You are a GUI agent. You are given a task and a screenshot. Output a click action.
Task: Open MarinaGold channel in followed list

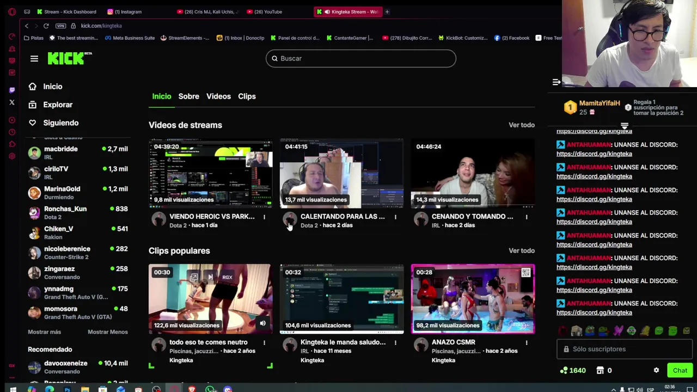pos(78,193)
